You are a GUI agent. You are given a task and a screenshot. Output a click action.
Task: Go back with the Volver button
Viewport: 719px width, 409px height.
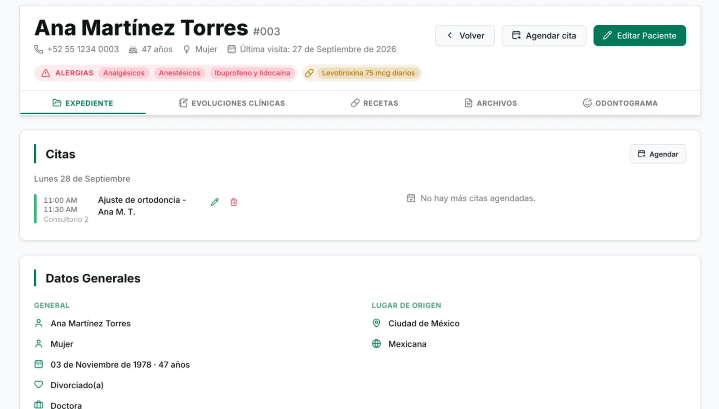click(465, 36)
